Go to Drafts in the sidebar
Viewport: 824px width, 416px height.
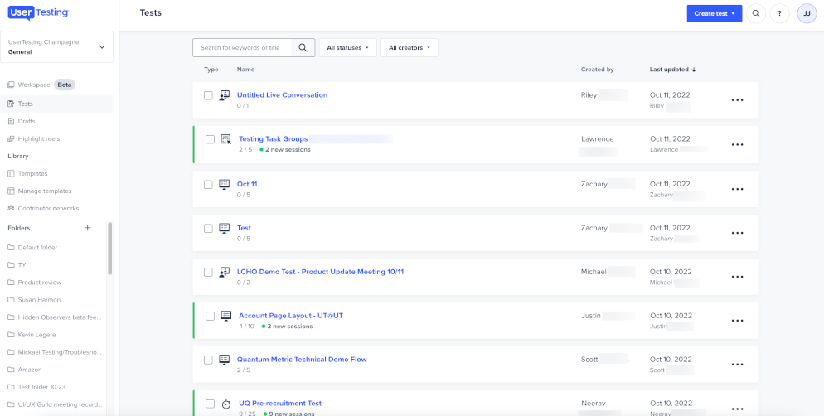[27, 121]
